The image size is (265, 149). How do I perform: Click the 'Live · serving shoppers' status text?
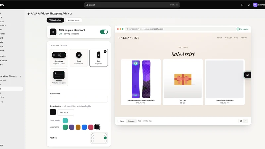pyautogui.click(x=69, y=34)
